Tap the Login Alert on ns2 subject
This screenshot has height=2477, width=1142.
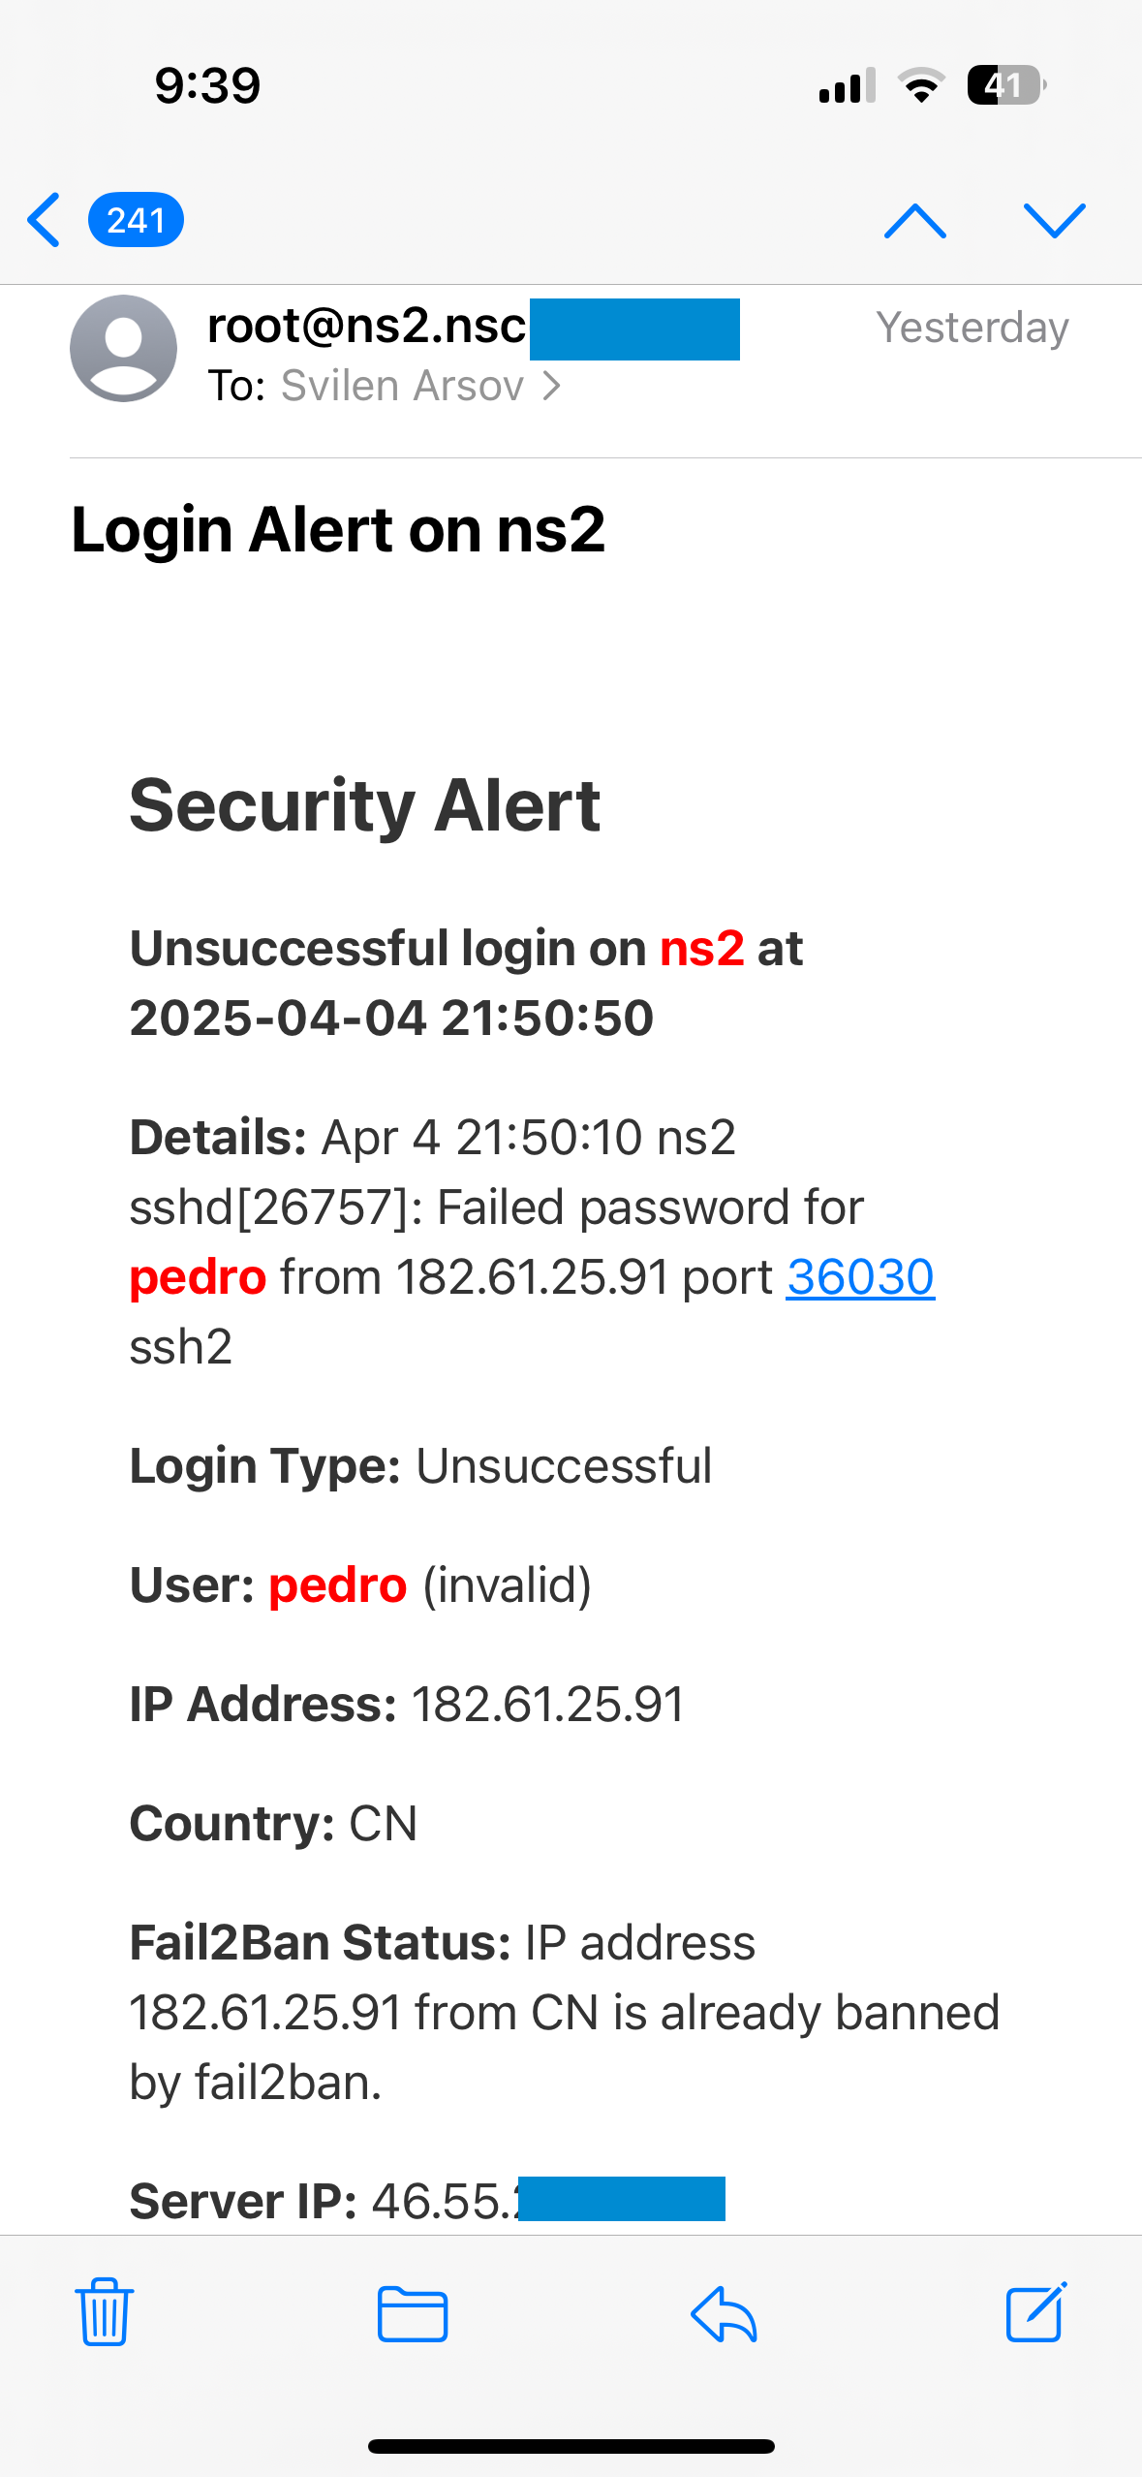pyautogui.click(x=339, y=530)
